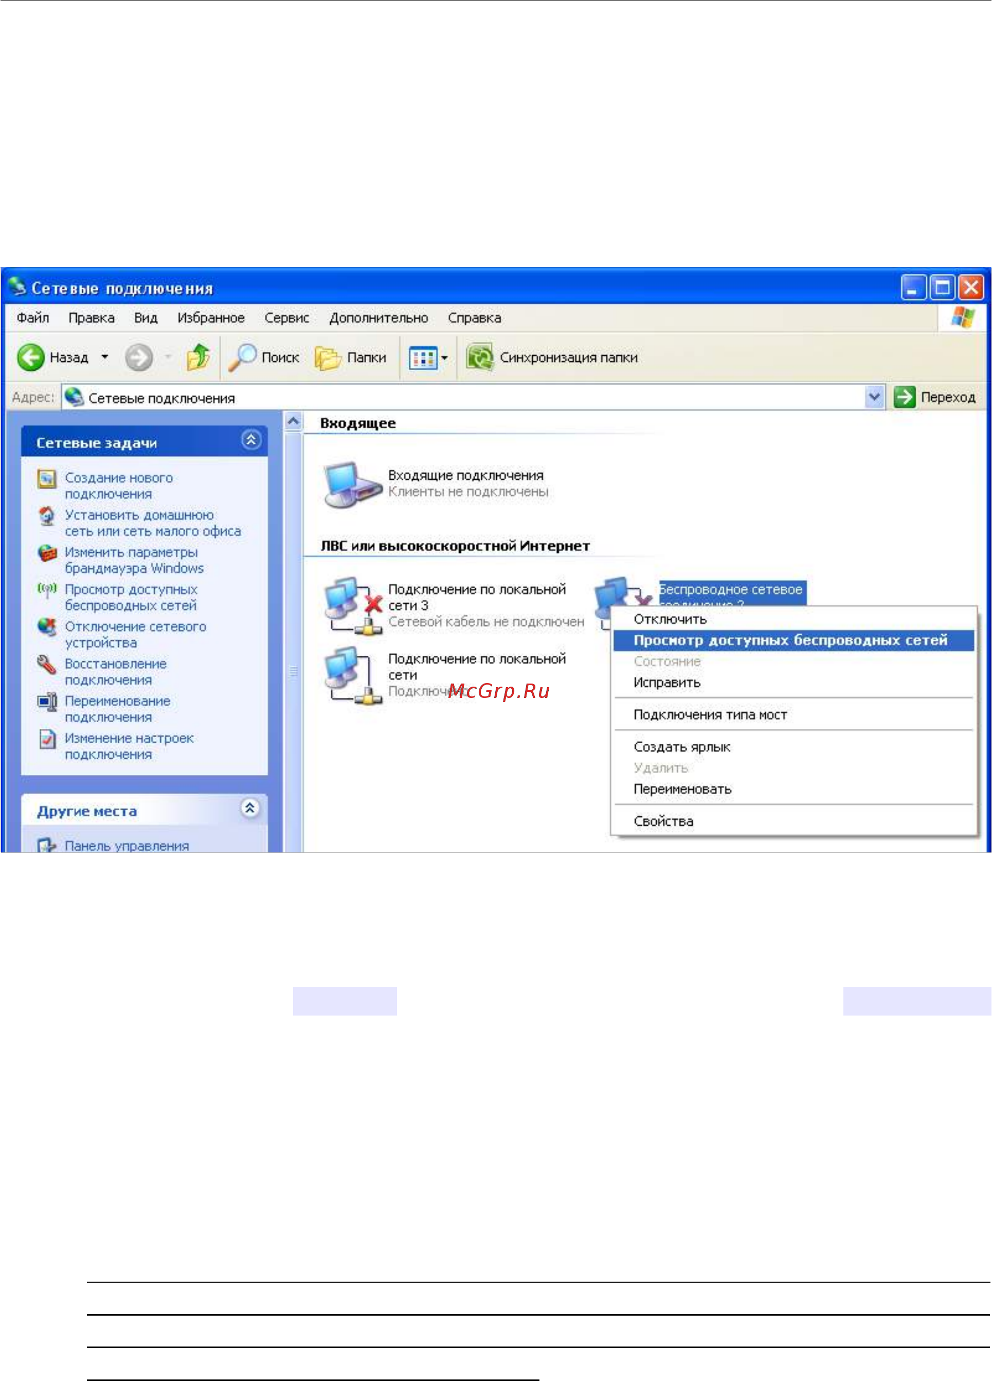992x1381 pixels.
Task: Click Панель управления link
Action: [x=127, y=846]
